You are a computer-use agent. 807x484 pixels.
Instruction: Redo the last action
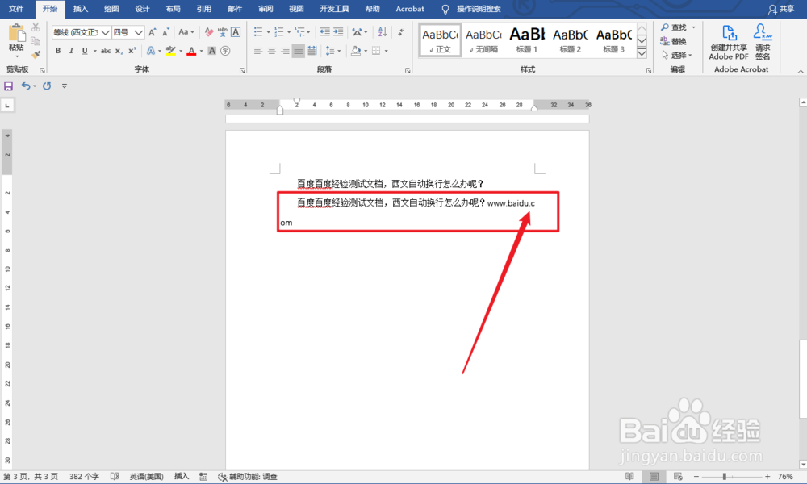point(47,86)
